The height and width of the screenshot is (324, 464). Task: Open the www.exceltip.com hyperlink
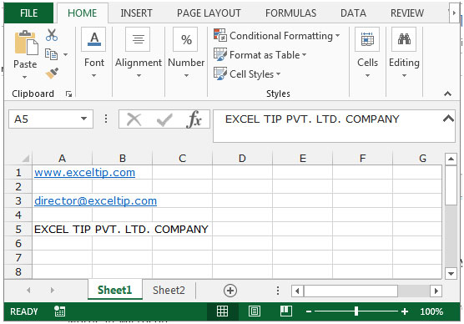click(x=84, y=173)
